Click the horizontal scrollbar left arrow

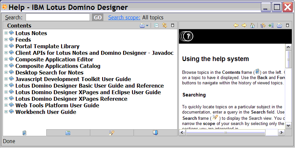[182, 133]
